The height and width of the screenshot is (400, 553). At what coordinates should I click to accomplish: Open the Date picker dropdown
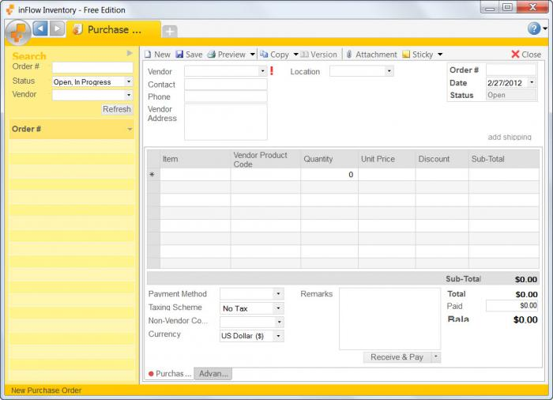[532, 83]
